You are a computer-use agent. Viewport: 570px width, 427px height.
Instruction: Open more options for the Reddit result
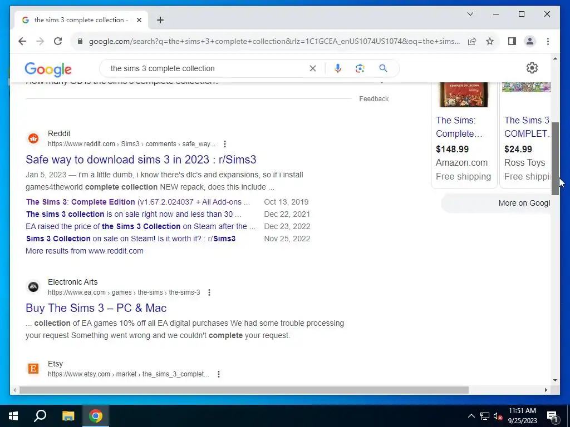(225, 144)
